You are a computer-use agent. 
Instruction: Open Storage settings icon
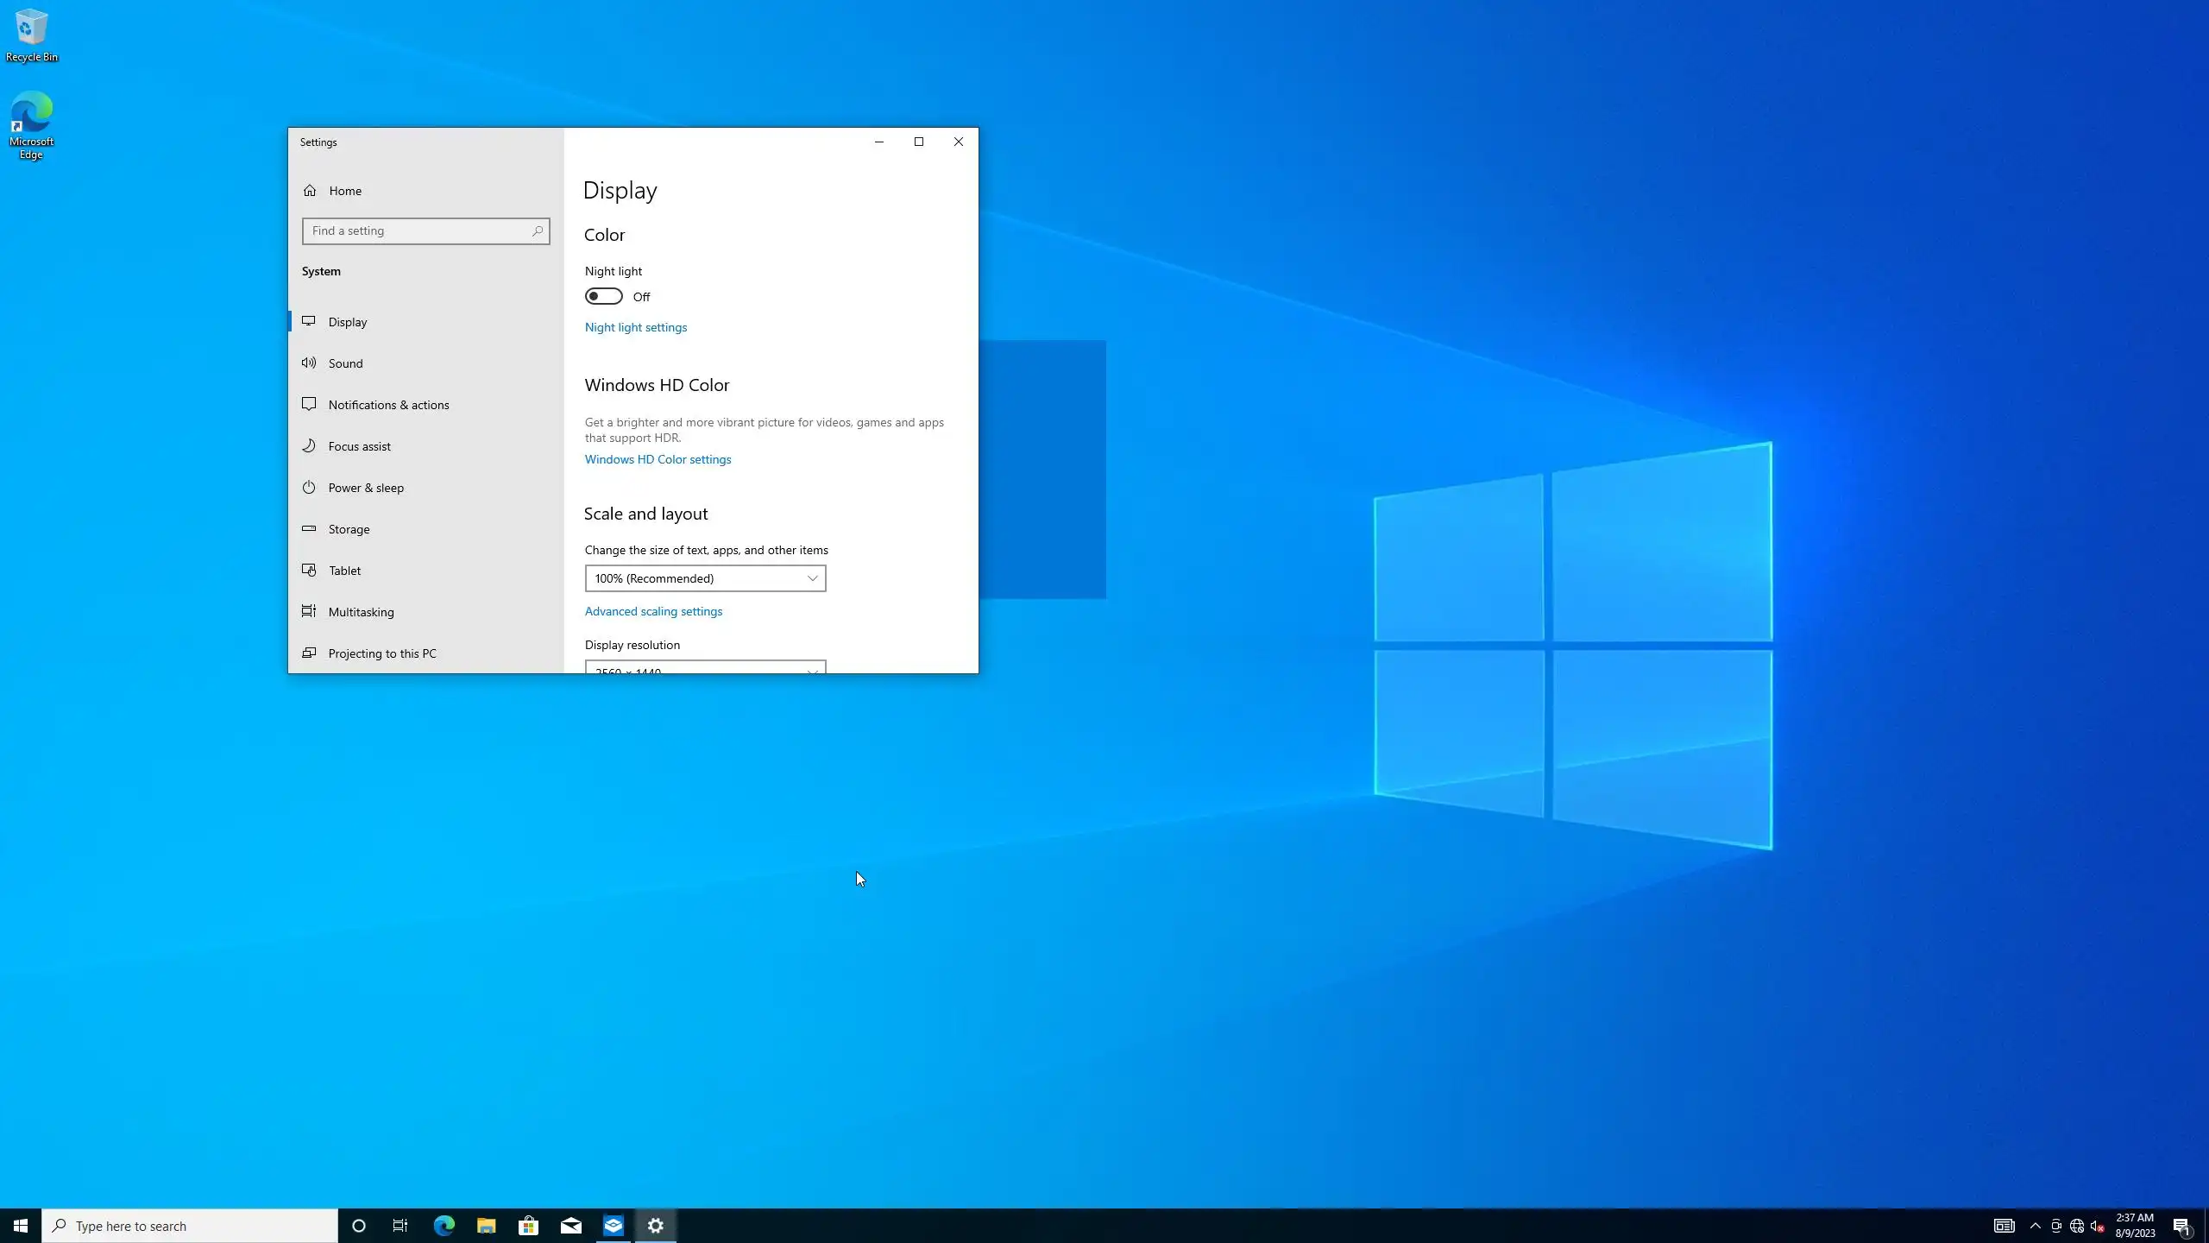click(309, 529)
